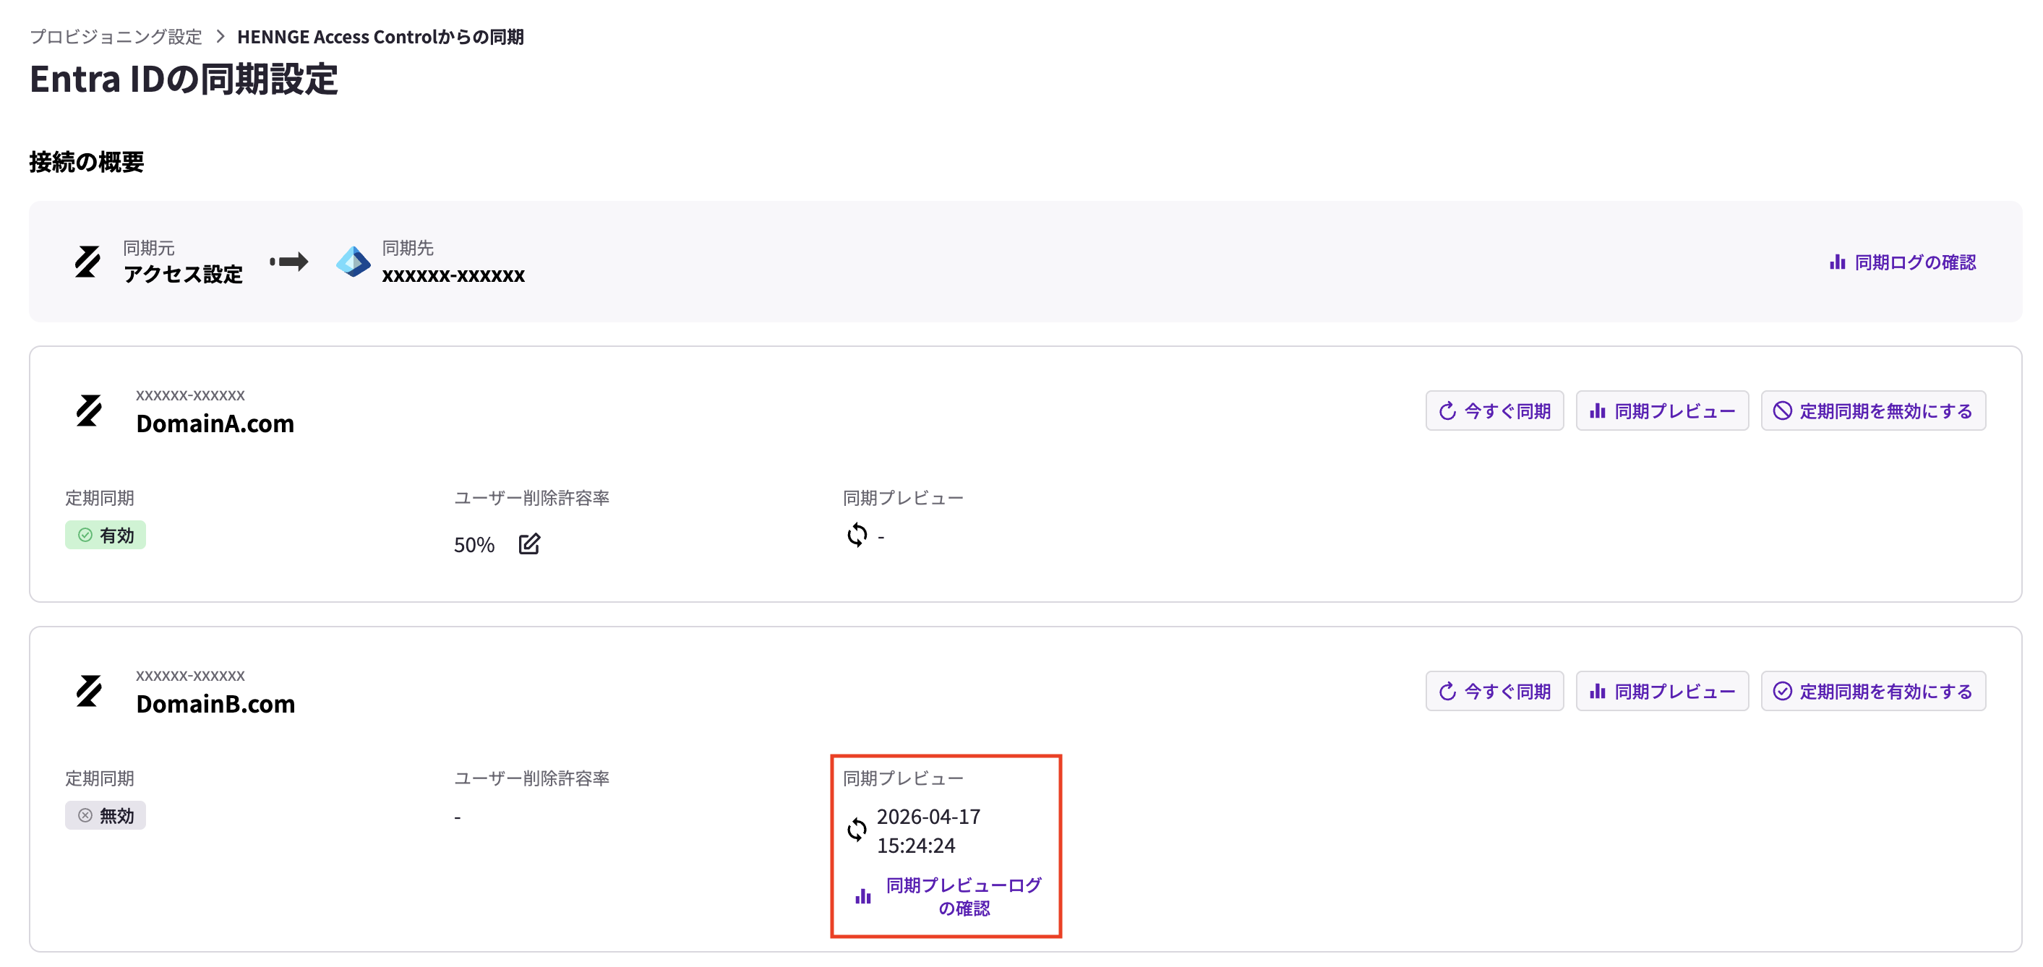Click the breadcrumb chevron separator
The image size is (2043, 967).
click(220, 36)
